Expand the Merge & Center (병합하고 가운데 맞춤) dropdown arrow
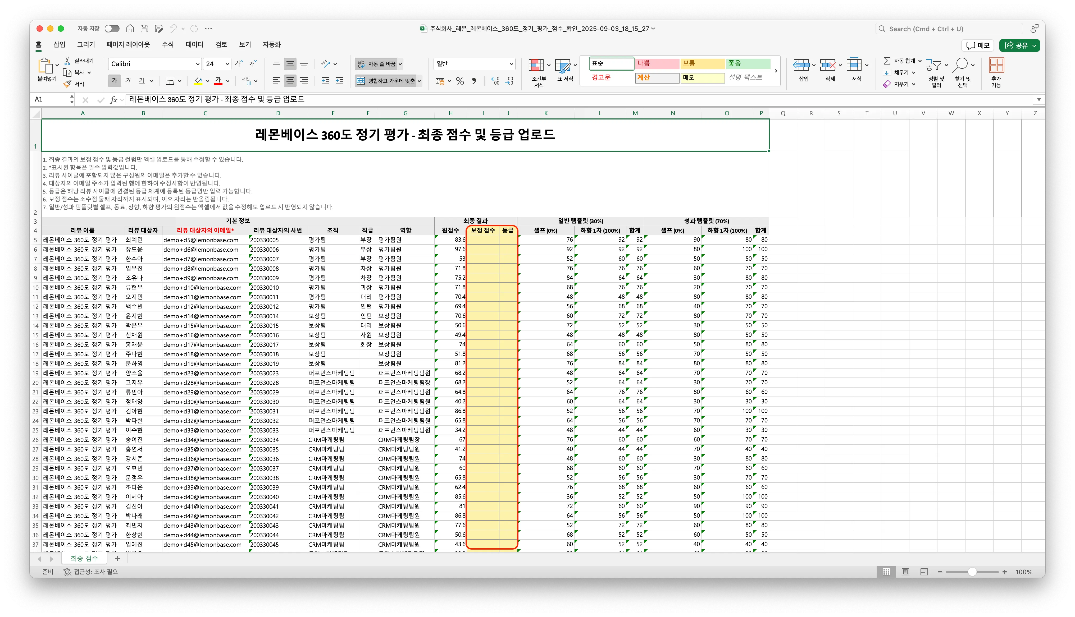This screenshot has width=1075, height=617. pyautogui.click(x=419, y=81)
